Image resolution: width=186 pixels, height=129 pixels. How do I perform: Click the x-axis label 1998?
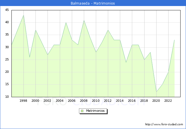pyautogui.click(x=23, y=101)
